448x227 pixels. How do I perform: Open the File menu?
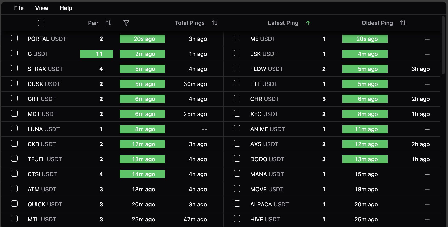click(19, 8)
